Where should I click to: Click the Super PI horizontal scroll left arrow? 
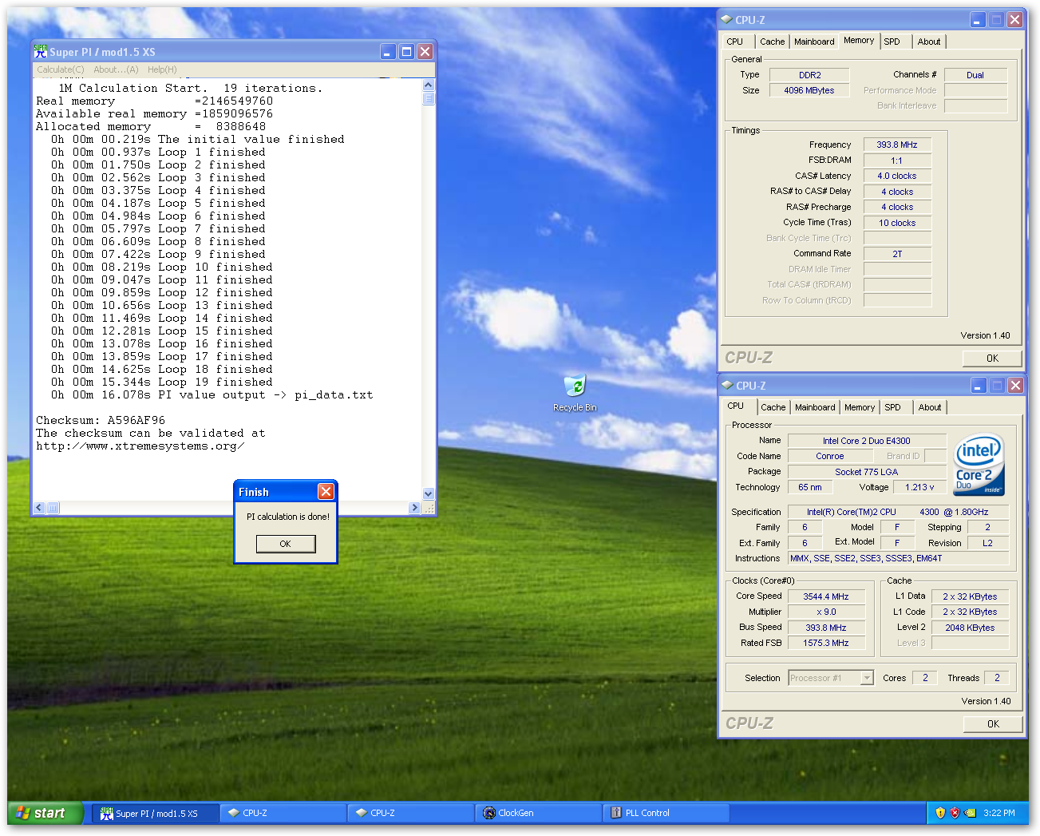click(x=39, y=508)
